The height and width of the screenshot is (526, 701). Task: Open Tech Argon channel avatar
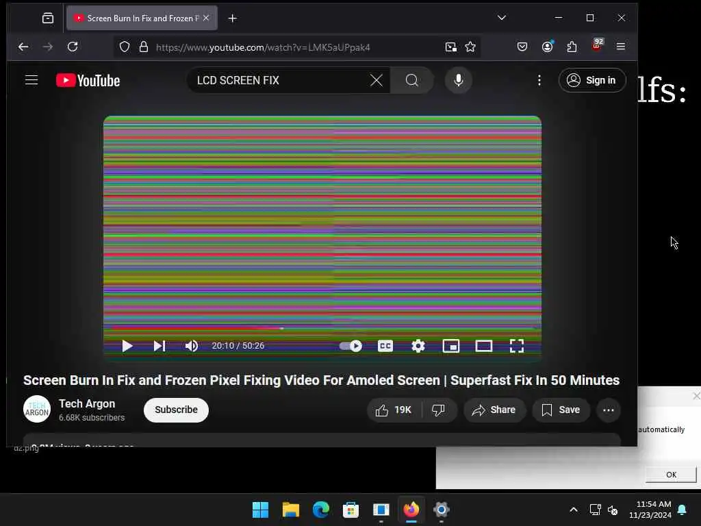point(37,409)
